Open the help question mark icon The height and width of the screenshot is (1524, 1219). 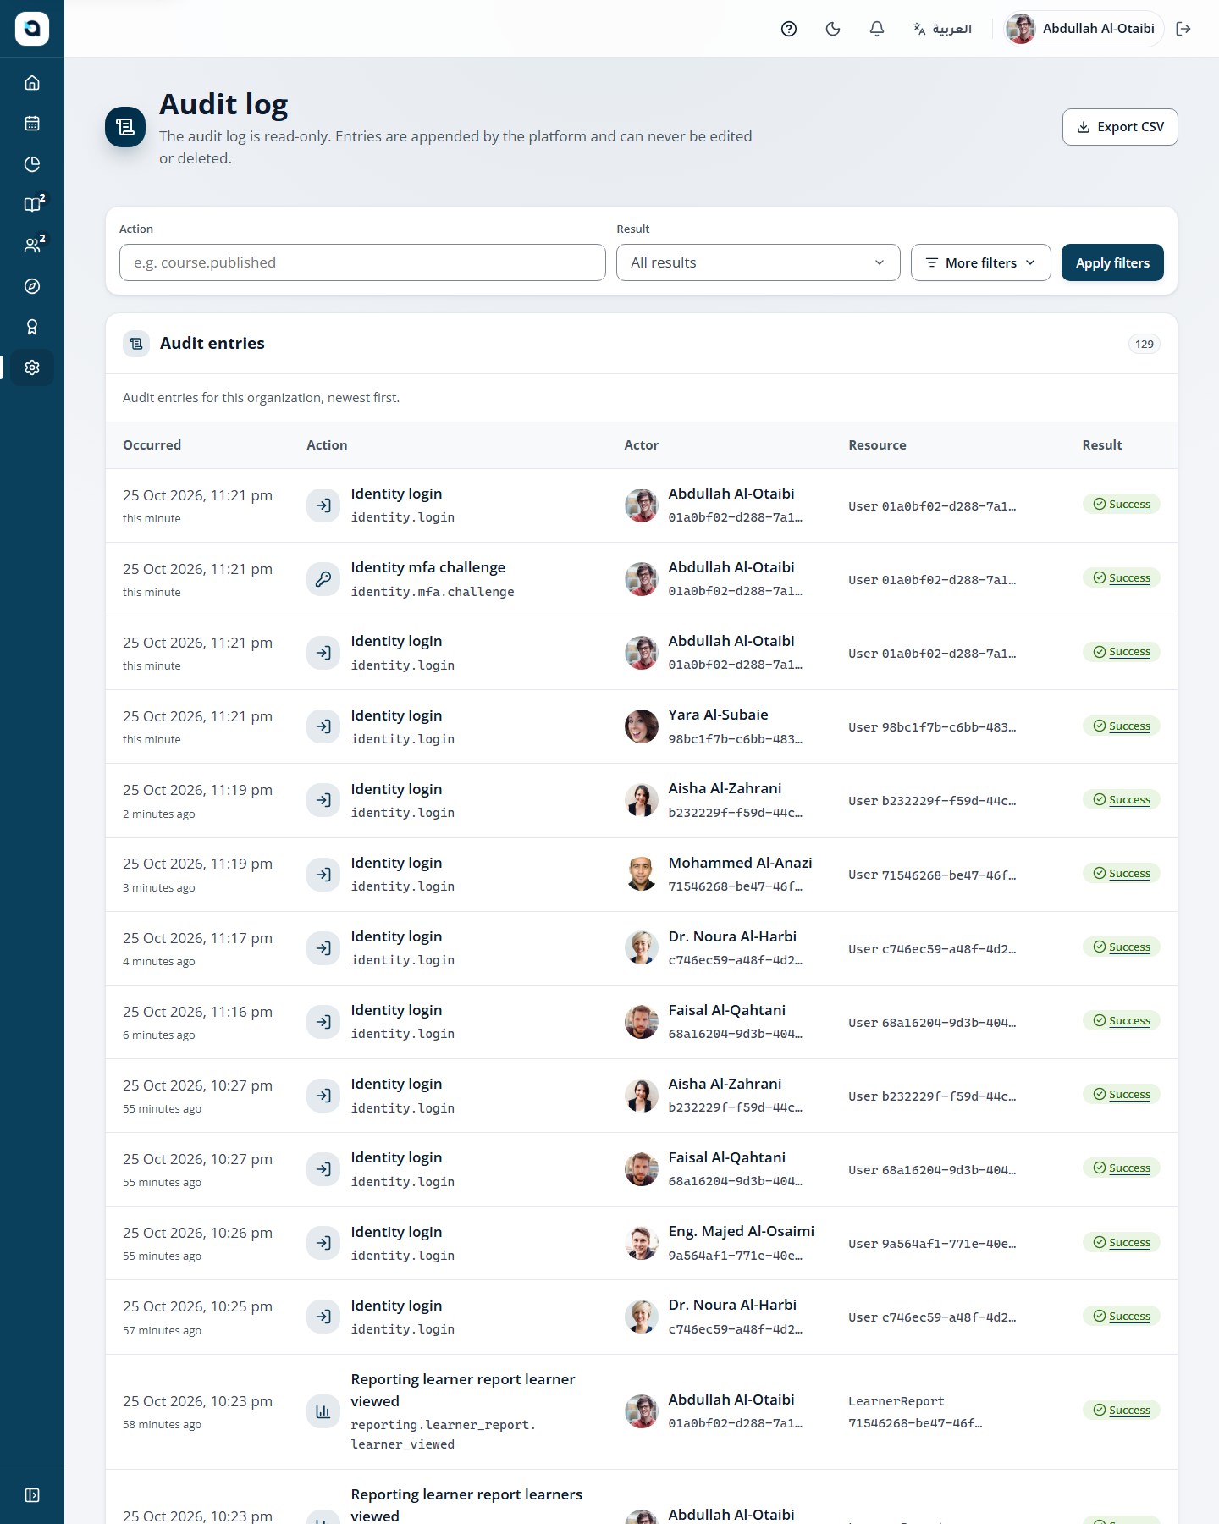click(x=789, y=29)
